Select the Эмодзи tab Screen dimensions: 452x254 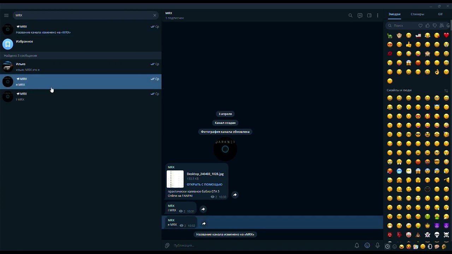pos(394,14)
